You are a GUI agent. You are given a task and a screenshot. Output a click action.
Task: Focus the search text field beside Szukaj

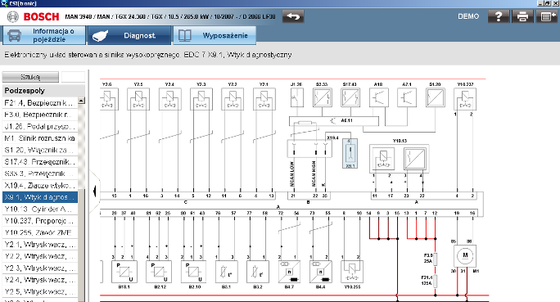point(73,77)
